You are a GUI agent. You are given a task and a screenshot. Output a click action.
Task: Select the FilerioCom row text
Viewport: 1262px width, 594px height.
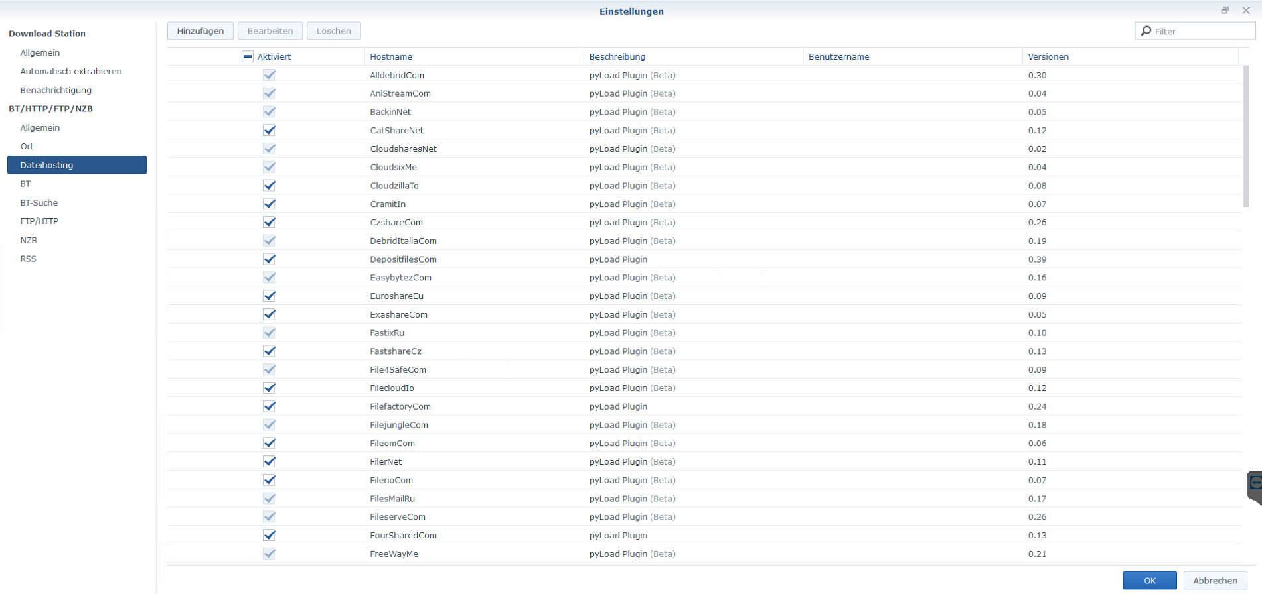pyautogui.click(x=391, y=480)
